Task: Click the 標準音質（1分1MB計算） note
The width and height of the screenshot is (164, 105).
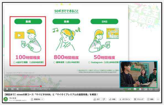Action: coord(67,62)
